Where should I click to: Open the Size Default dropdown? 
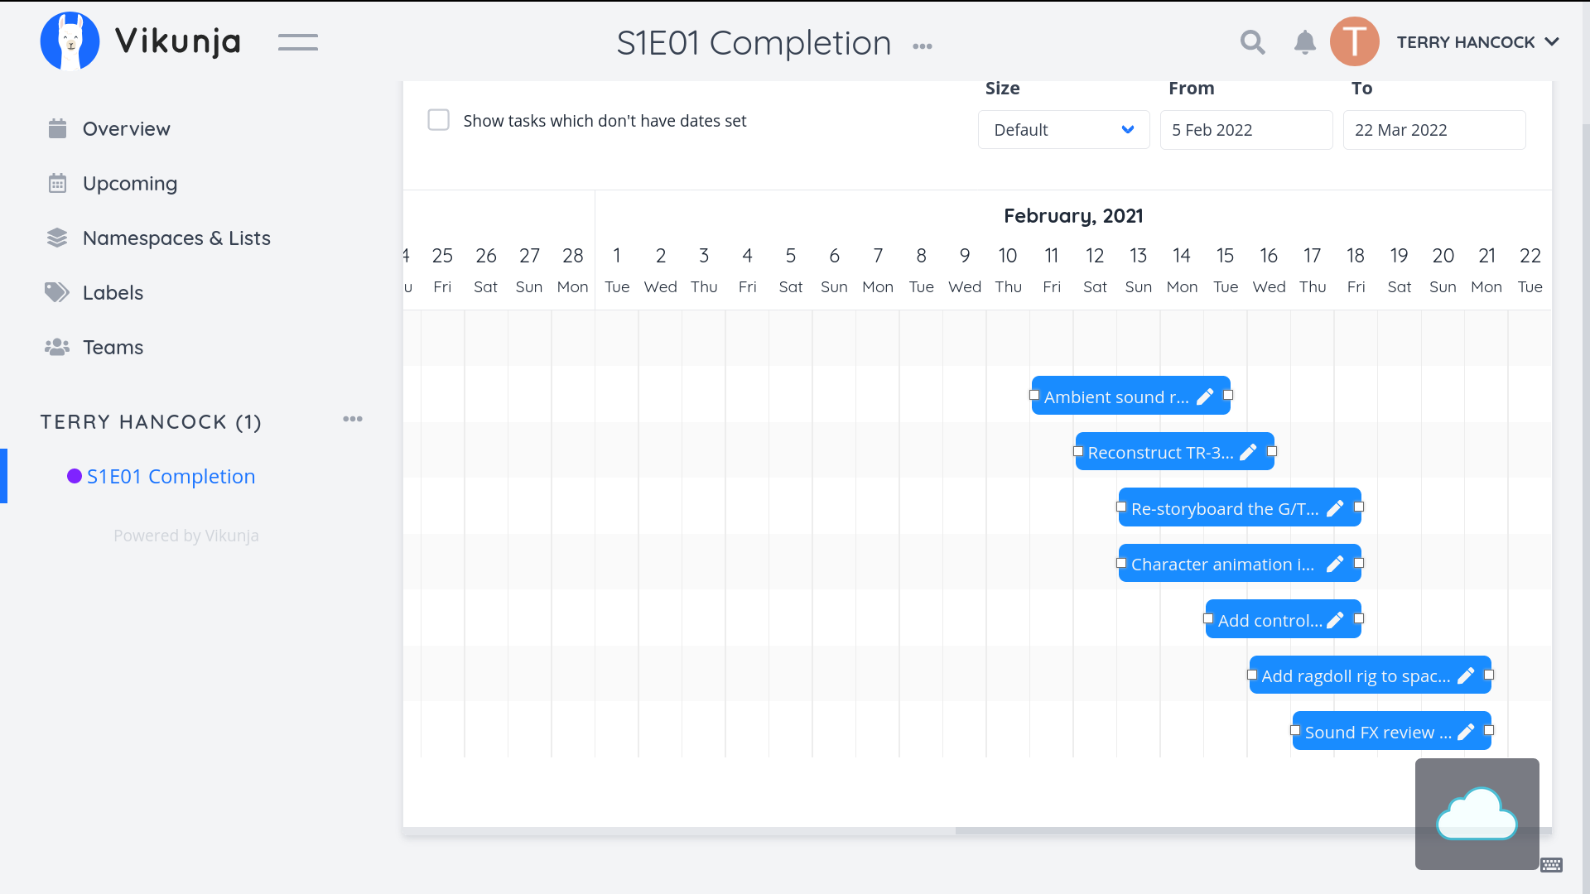pos(1063,130)
